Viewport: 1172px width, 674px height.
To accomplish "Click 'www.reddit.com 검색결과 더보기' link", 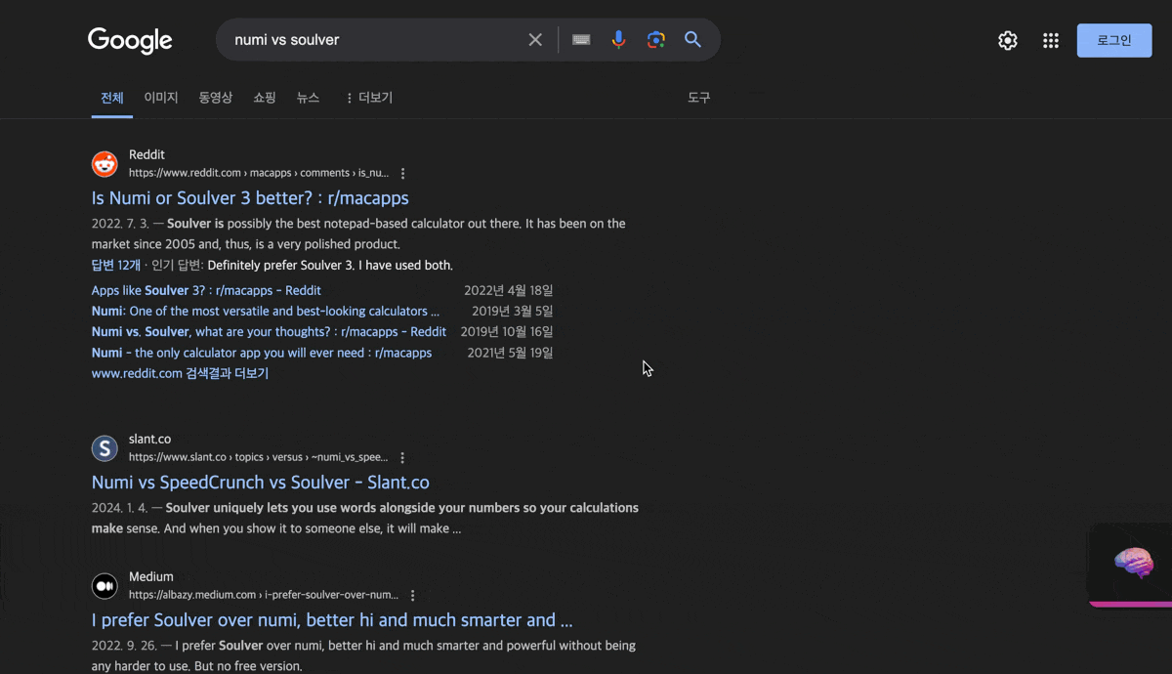I will coord(180,373).
